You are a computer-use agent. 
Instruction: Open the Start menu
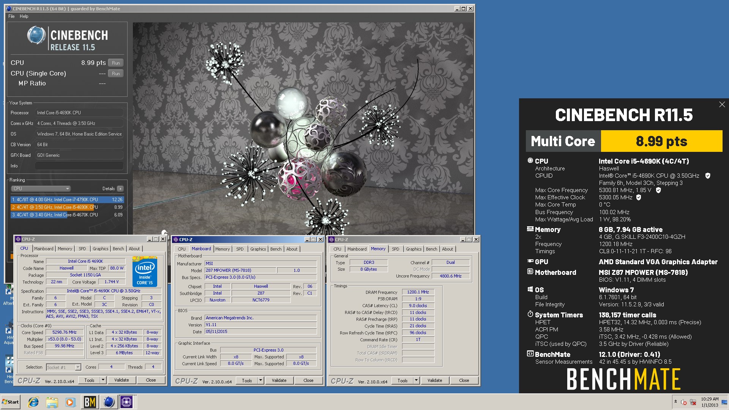point(11,402)
